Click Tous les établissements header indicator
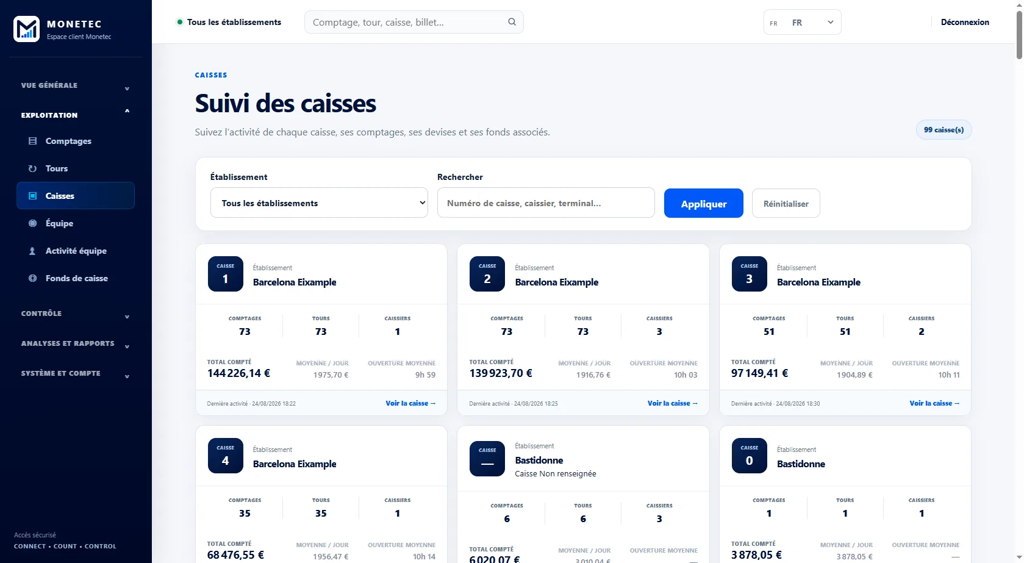The image size is (1024, 563). click(x=229, y=22)
